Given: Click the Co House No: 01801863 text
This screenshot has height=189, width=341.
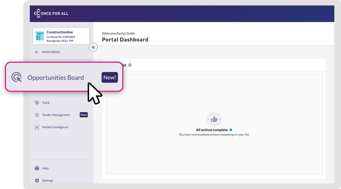Looking at the screenshot, I should pos(61,37).
